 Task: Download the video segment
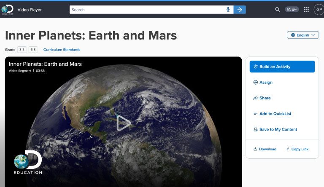267,149
